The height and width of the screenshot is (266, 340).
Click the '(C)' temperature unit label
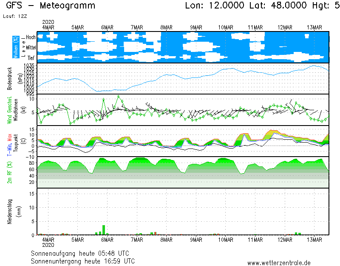(23, 141)
